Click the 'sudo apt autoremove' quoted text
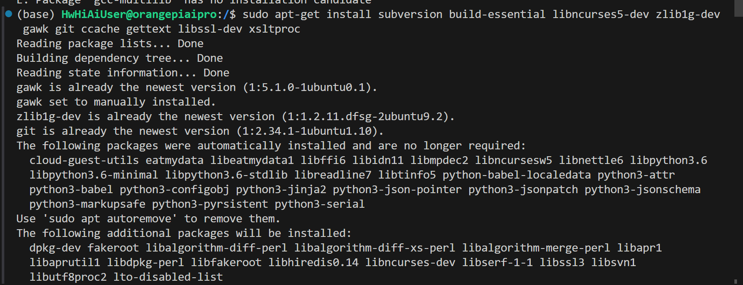743x285 pixels. (110, 219)
